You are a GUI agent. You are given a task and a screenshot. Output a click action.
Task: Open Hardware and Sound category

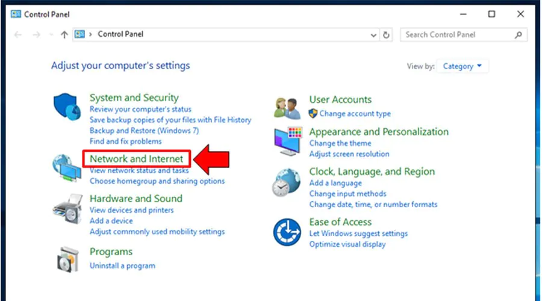(136, 199)
